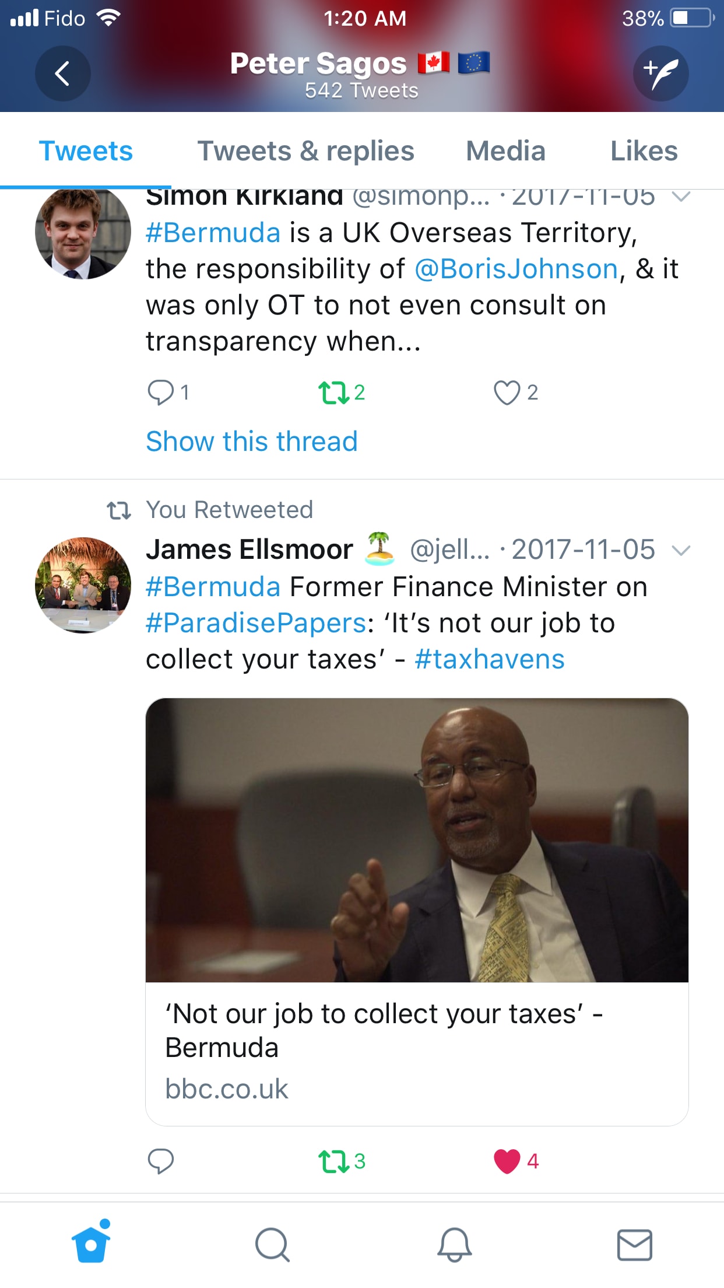724x1288 pixels.
Task: Expand options chevron on Simon Kirkland's tweet
Action: tap(681, 197)
